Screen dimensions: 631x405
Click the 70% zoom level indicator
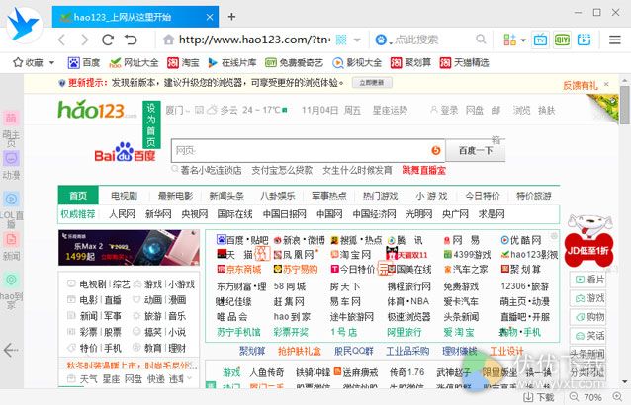click(x=592, y=397)
